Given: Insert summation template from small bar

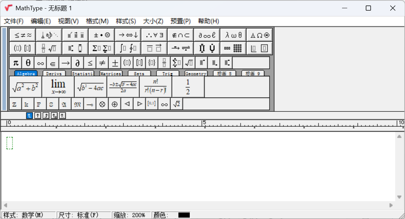Looking at the screenshot, I should (177, 63).
